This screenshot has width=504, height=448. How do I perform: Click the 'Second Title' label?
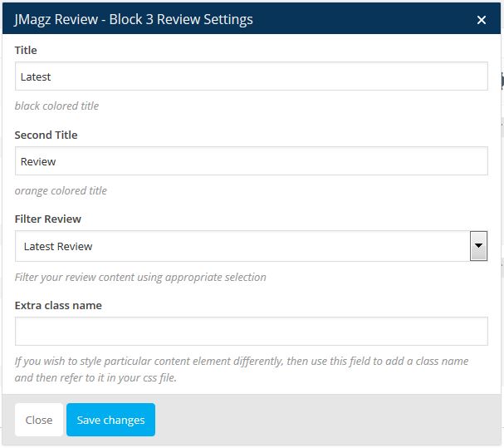(x=46, y=135)
